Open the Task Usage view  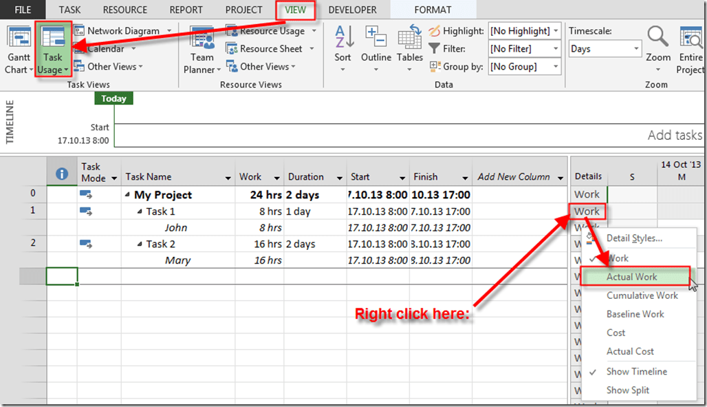52,43
